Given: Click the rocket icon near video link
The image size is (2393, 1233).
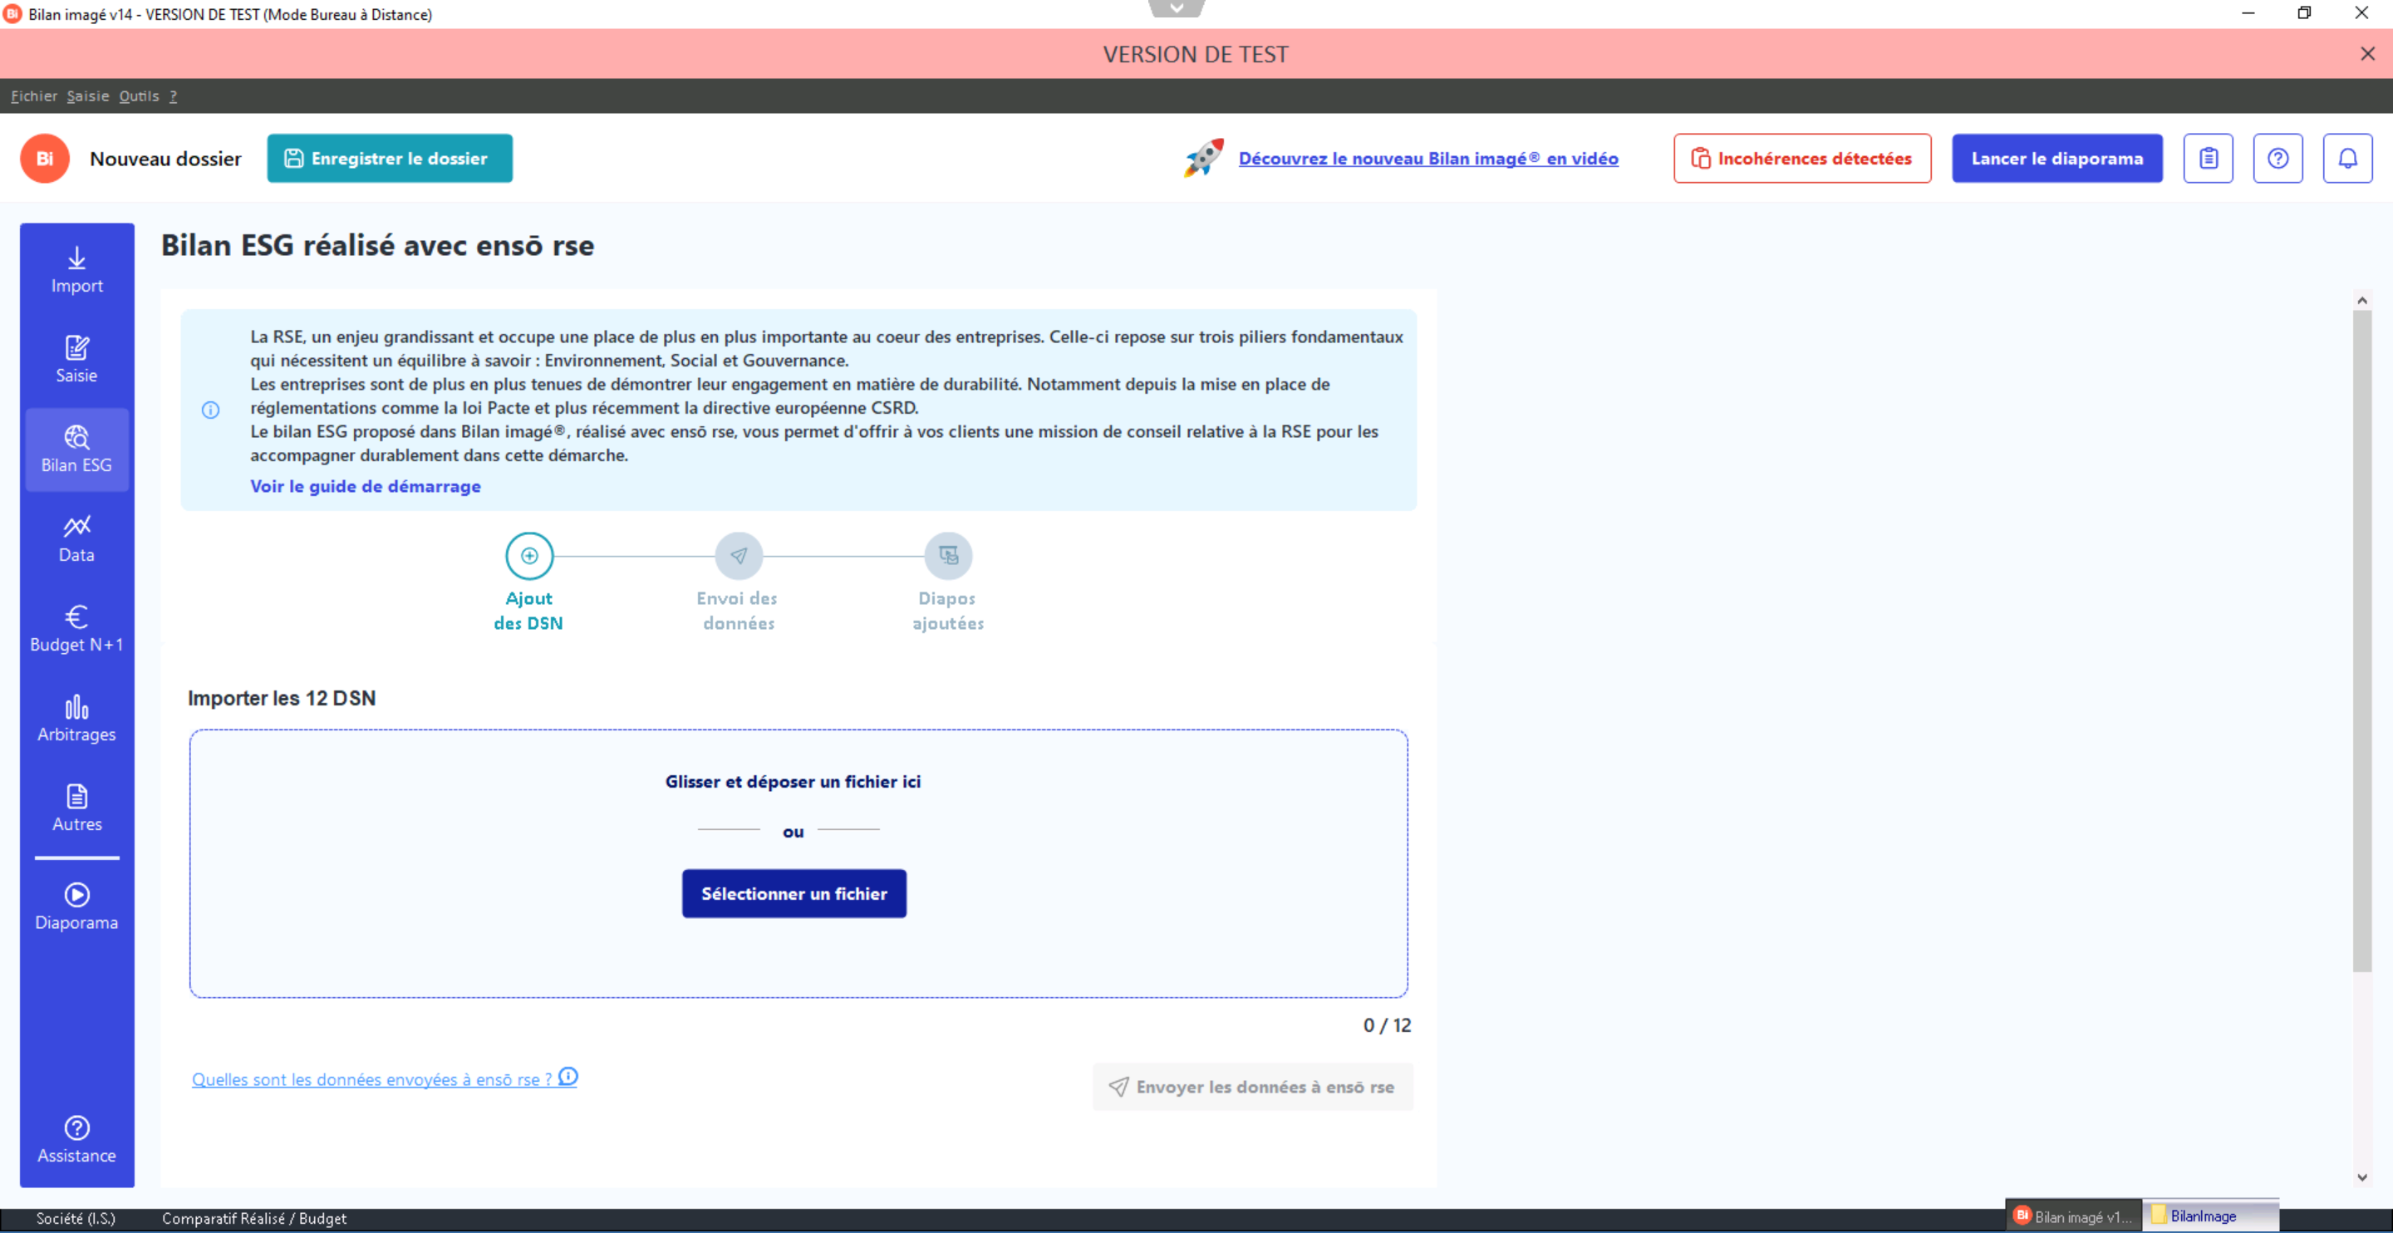Looking at the screenshot, I should 1204,158.
